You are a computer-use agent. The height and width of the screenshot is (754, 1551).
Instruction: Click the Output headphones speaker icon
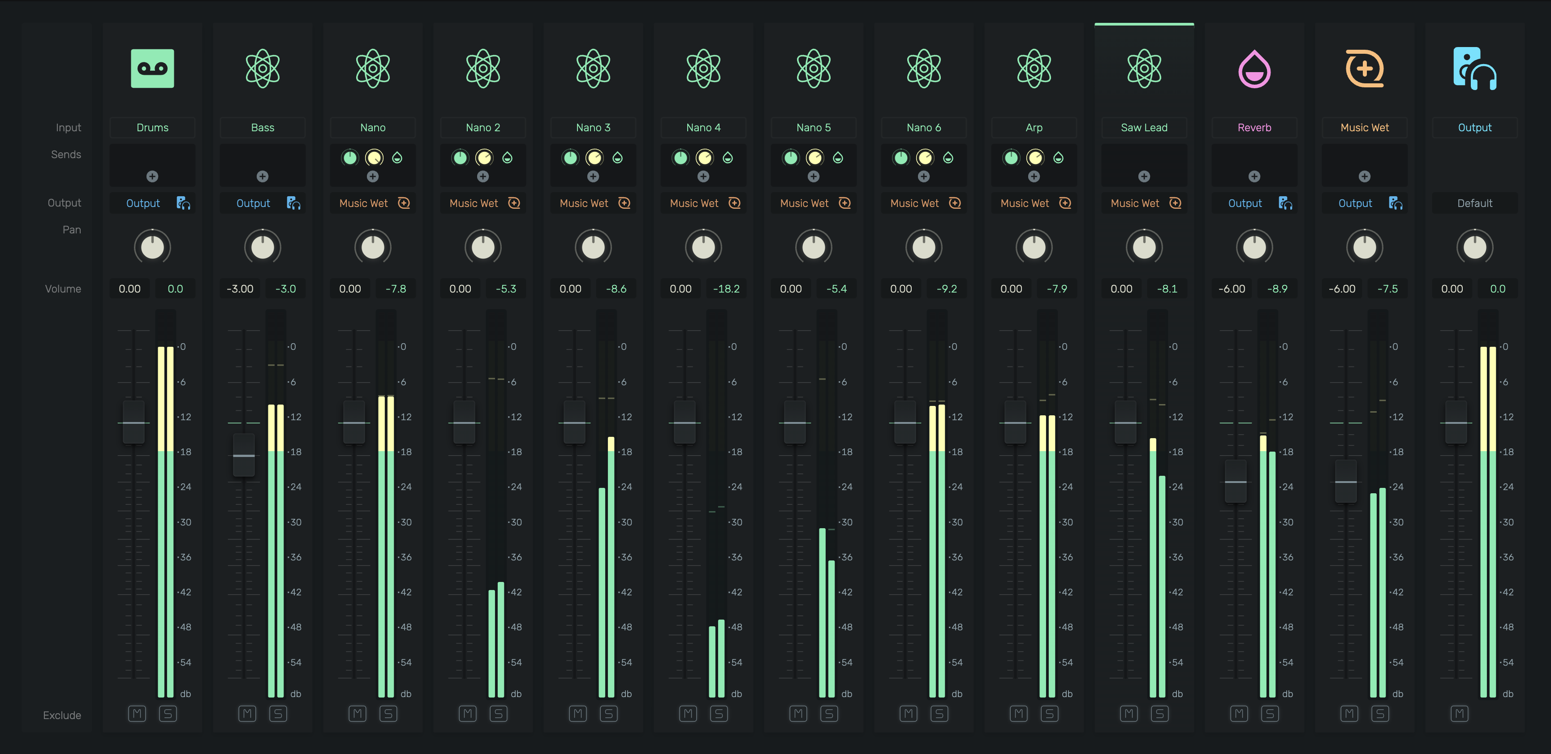coord(1474,69)
